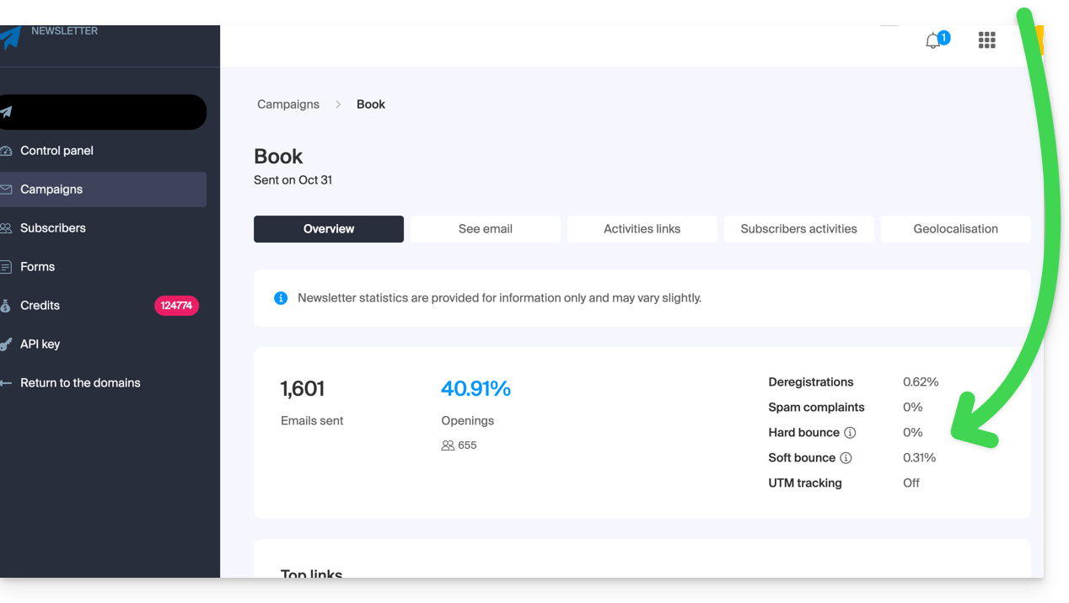Click the Soft bounce info icon
The height and width of the screenshot is (603, 1069).
[x=846, y=458]
